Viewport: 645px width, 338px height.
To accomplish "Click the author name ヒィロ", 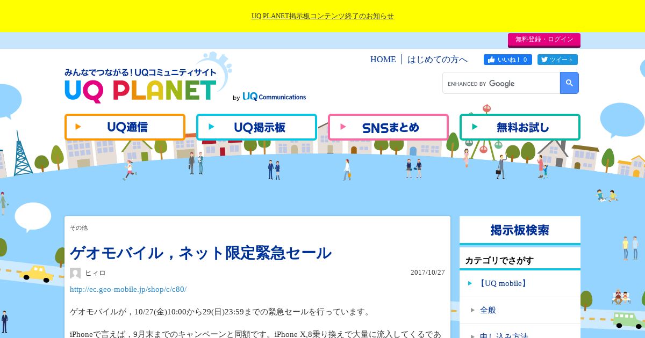I will 95,273.
